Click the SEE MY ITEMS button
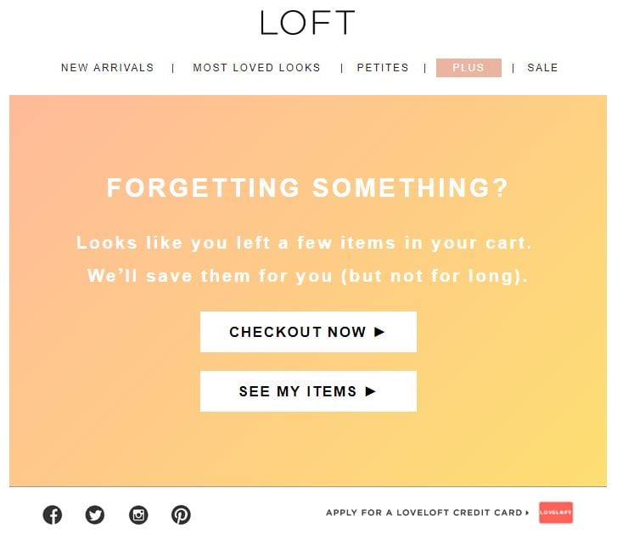Viewport: 617px width, 533px height. (308, 391)
